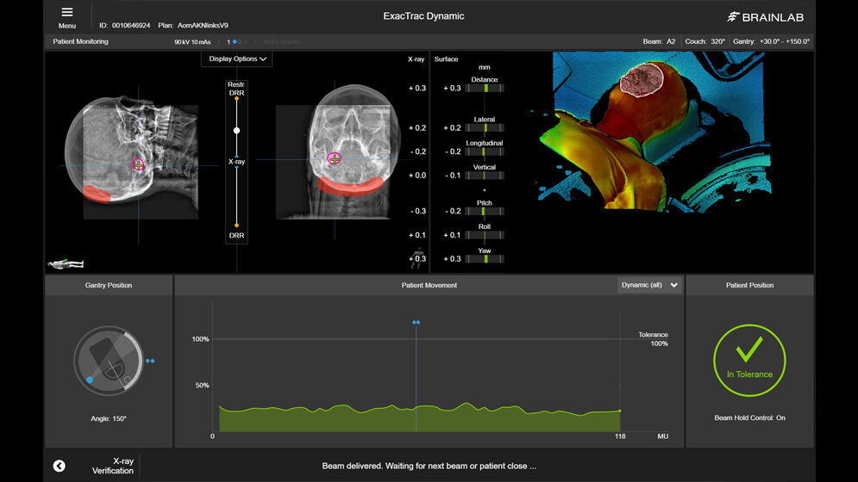This screenshot has height=482, width=858.
Task: Click the white-outlined region on surface view
Action: click(642, 80)
